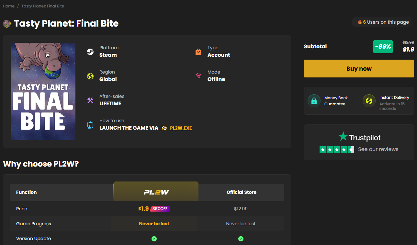Click the flame icon near users count

tap(360, 22)
